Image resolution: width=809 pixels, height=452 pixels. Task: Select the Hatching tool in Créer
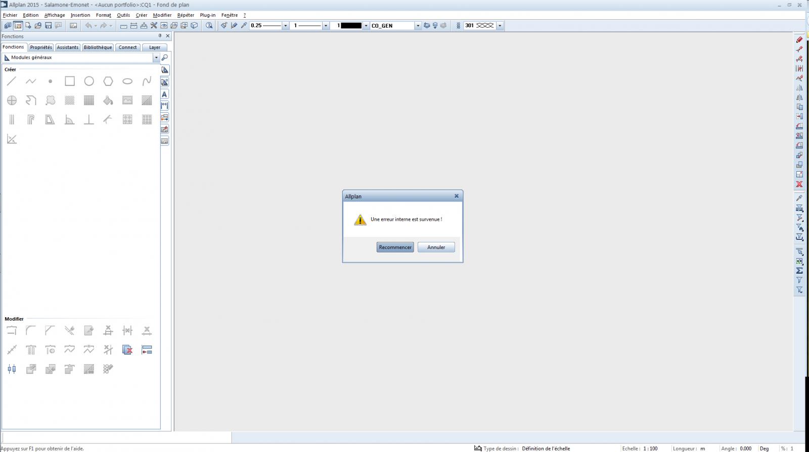[70, 101]
